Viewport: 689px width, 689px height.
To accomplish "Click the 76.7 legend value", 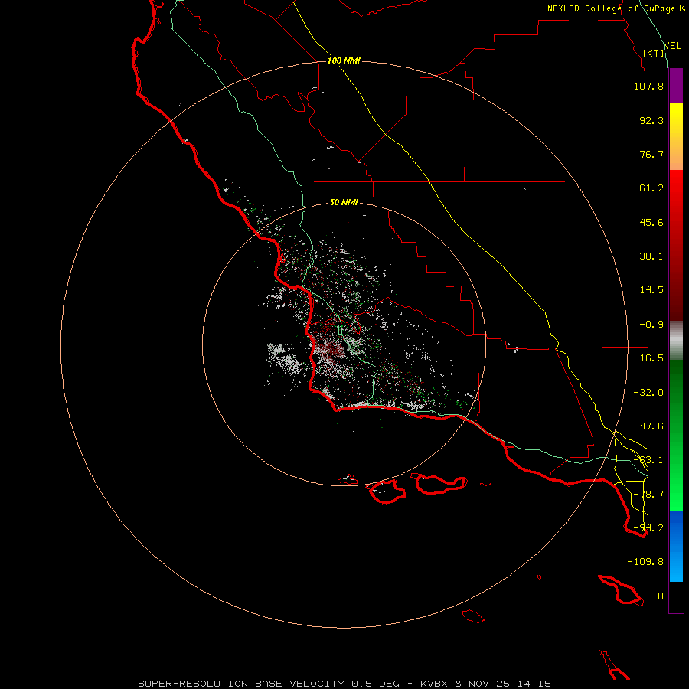I will click(651, 154).
